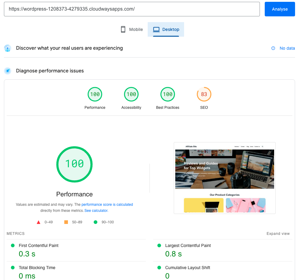Click the Performance score circle showing 100
Image resolution: width=299 pixels, height=280 pixels.
[x=95, y=94]
